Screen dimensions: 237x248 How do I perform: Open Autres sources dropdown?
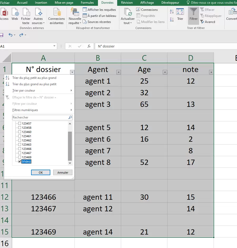pyautogui.click(x=38, y=16)
